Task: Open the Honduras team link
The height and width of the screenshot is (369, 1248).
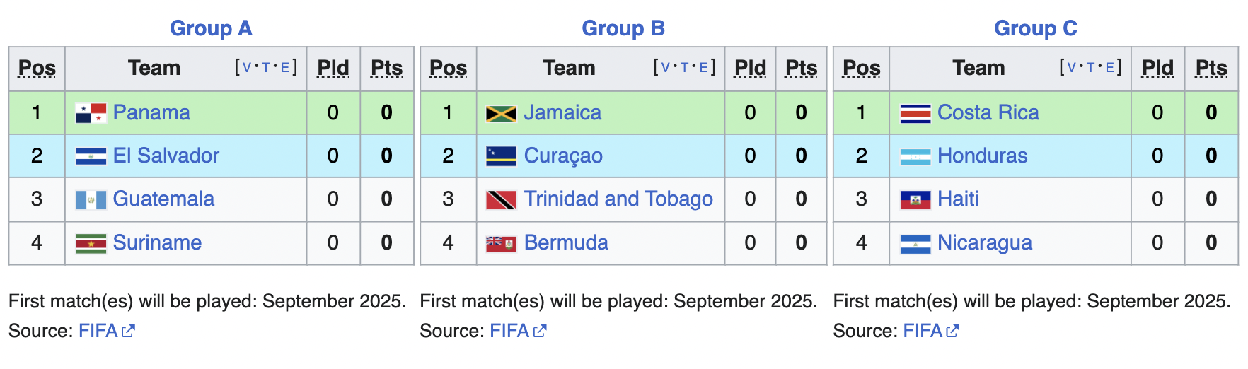Action: coord(982,156)
